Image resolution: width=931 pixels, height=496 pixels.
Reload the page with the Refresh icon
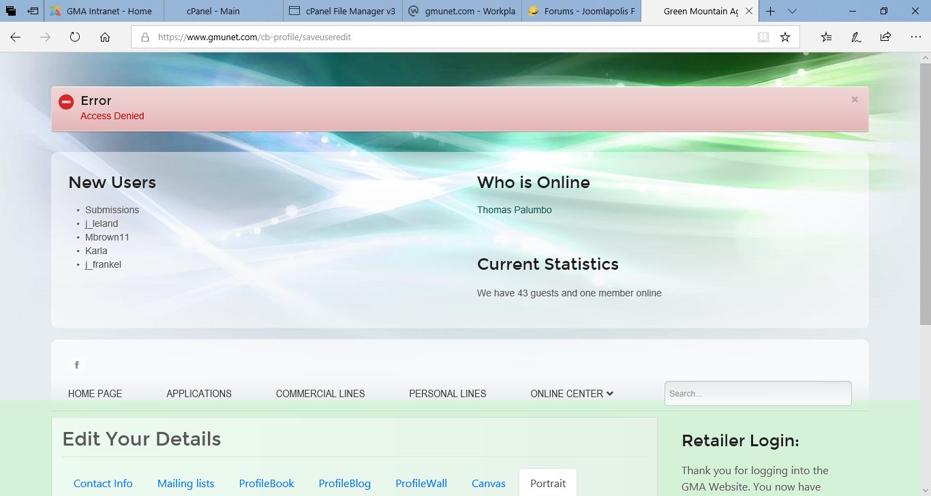point(75,37)
